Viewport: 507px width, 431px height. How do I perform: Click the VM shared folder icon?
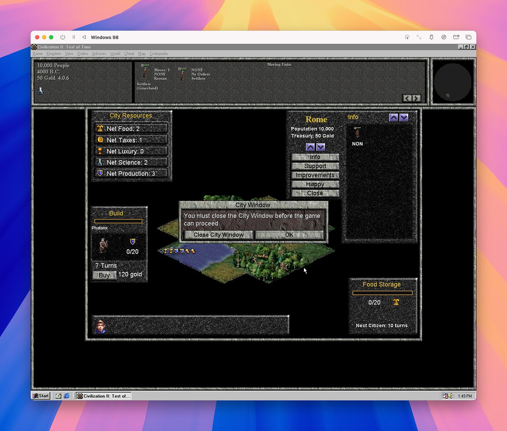coord(456,37)
